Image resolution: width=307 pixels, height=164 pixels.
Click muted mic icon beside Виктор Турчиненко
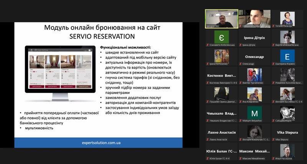click(240, 83)
